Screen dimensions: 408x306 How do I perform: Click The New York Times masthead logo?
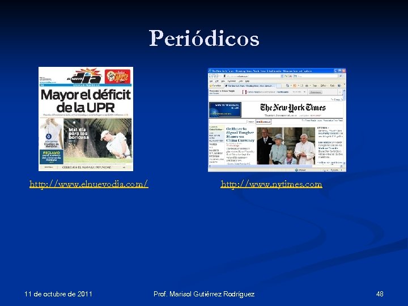pos(293,107)
